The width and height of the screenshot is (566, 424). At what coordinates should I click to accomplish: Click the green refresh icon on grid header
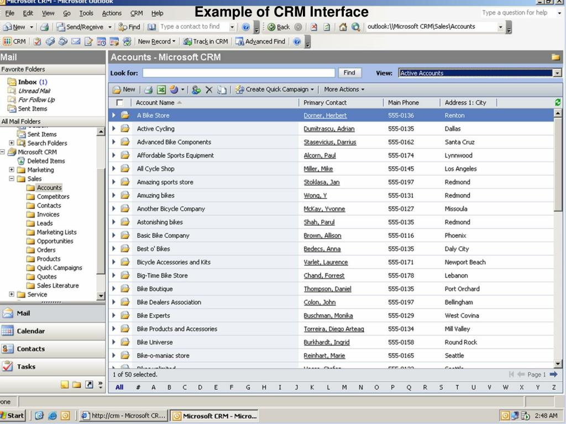pyautogui.click(x=558, y=102)
